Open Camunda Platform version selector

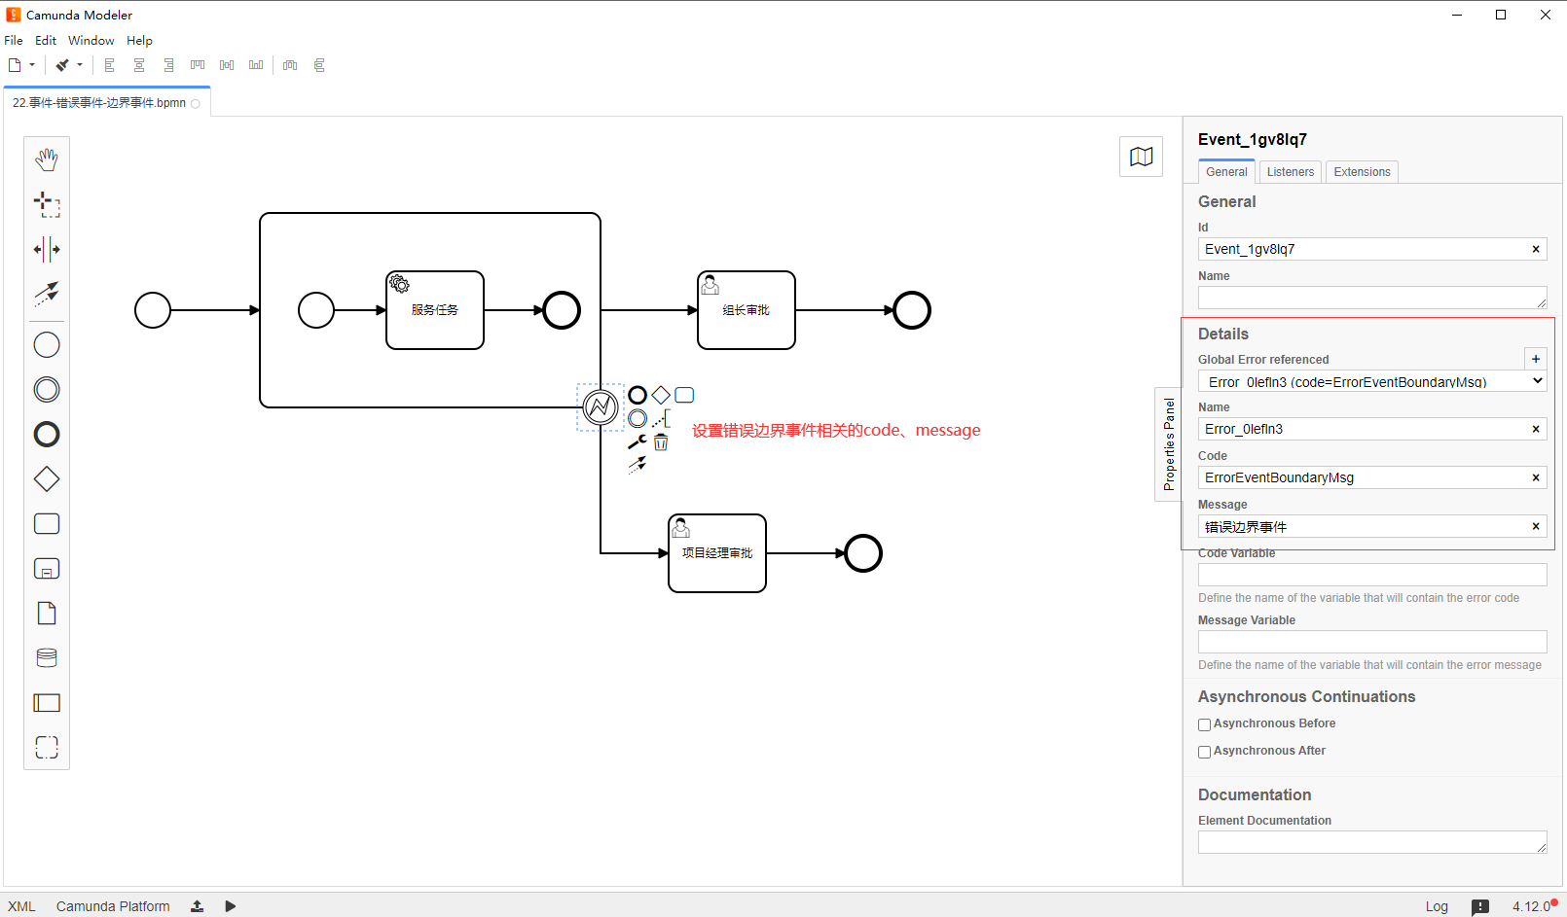(x=113, y=906)
